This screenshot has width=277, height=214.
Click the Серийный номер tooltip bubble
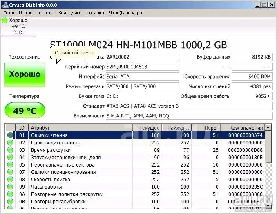pyautogui.click(x=74, y=52)
